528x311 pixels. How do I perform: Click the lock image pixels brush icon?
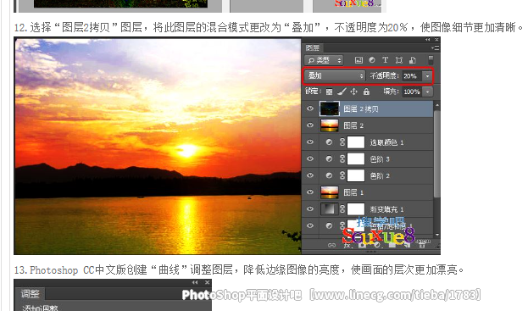342,92
